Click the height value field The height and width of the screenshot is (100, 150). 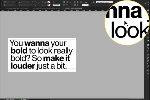click(11, 5)
